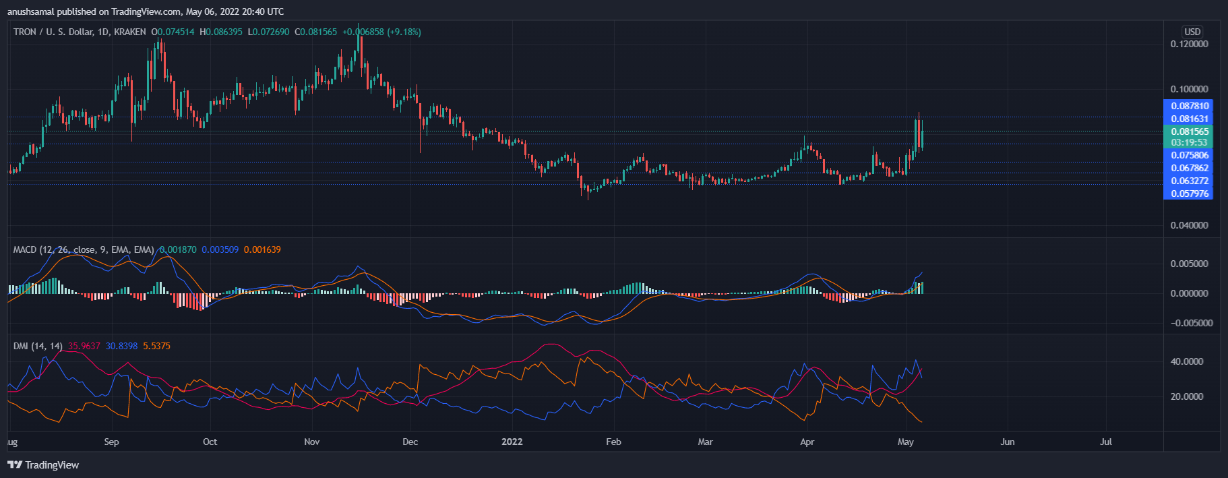1228x478 pixels.
Task: Click the 2022 label on time axis
Action: 512,442
